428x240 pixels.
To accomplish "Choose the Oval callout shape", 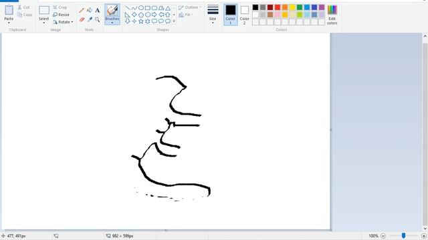I will (x=161, y=21).
